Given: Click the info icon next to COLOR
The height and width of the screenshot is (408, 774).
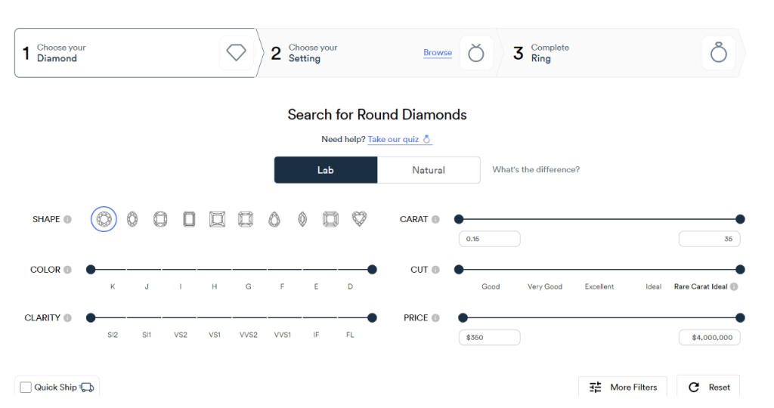Looking at the screenshot, I should coord(68,270).
